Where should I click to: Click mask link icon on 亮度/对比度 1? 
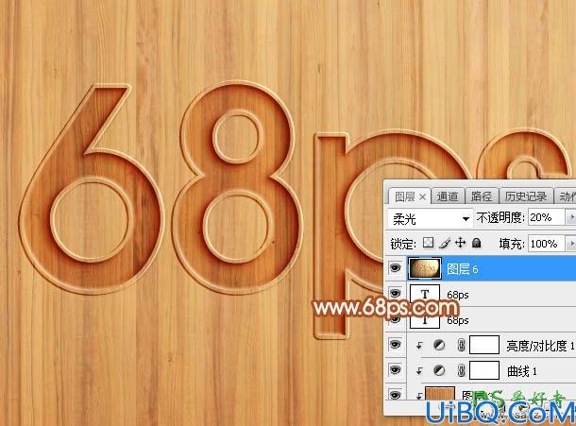tap(462, 345)
